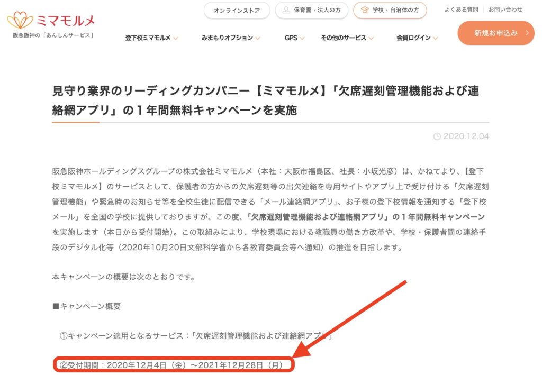Viewport: 542px width, 375px height.
Task: Expand the GPS menu chevron
Action: point(302,38)
